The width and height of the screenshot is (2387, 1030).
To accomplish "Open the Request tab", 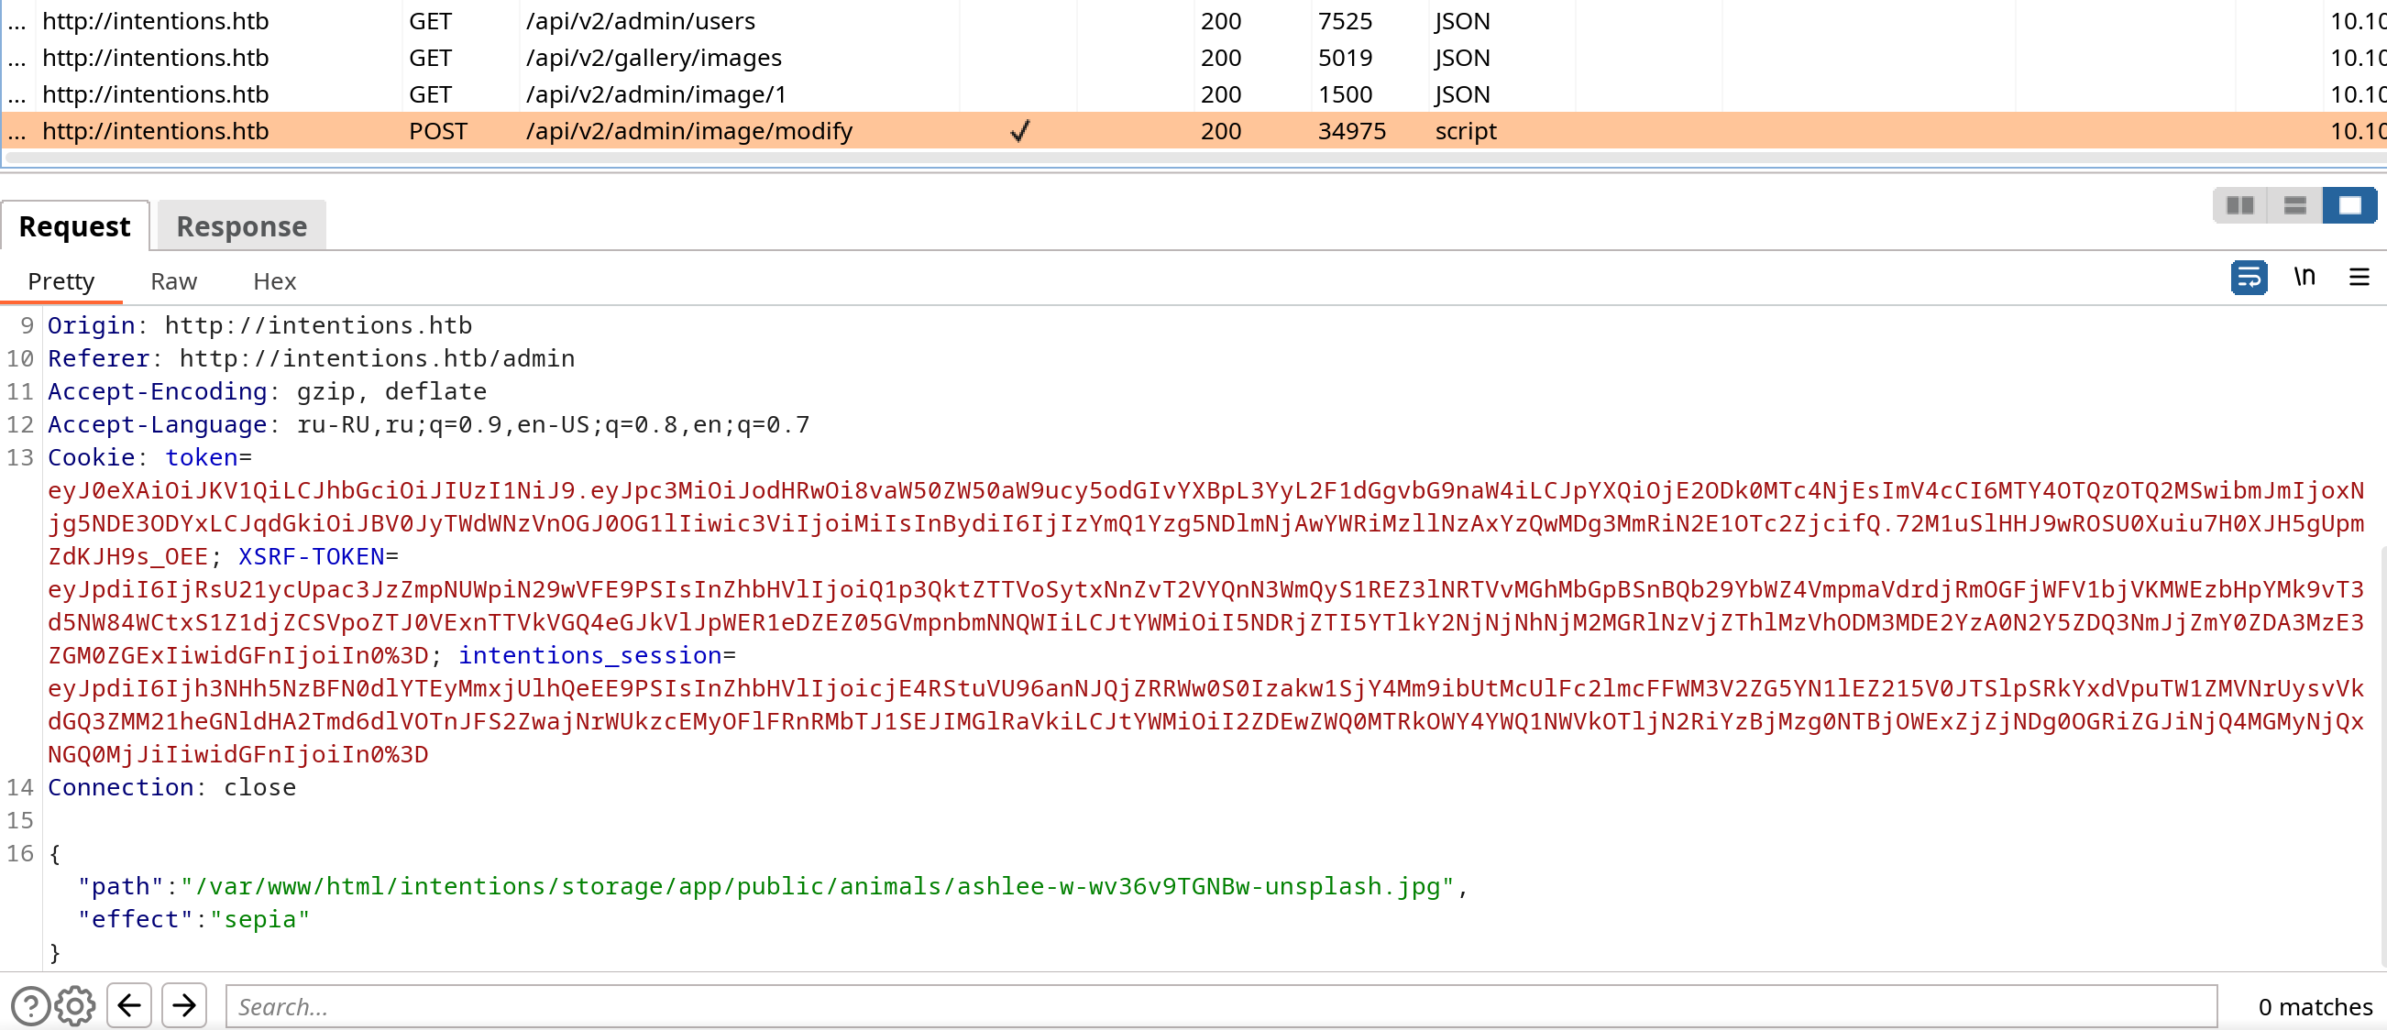I will tap(75, 226).
